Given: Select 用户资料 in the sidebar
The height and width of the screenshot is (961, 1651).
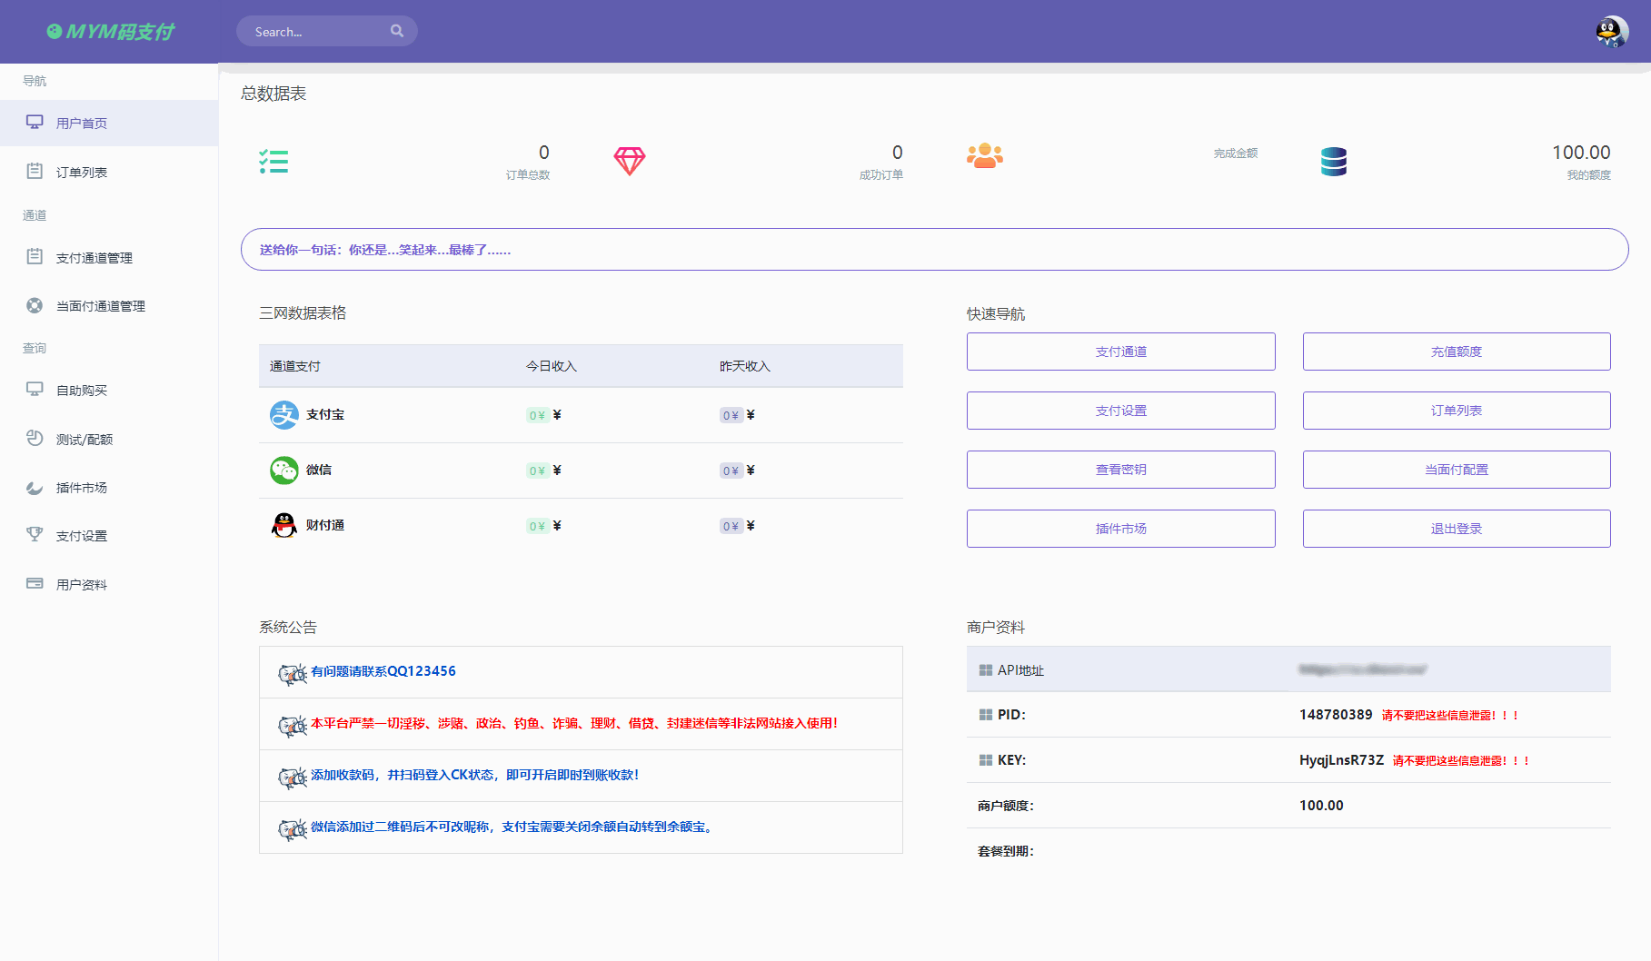Looking at the screenshot, I should (x=82, y=585).
